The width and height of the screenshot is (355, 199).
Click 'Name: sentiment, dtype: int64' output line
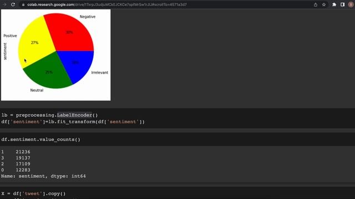43,176
